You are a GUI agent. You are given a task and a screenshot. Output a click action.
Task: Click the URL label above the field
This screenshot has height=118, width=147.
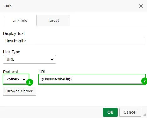(42, 72)
